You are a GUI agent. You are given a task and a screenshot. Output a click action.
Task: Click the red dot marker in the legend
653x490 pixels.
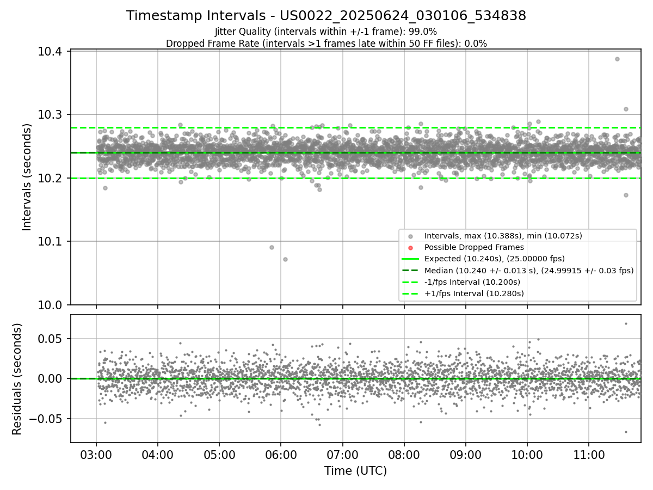[x=410, y=248]
